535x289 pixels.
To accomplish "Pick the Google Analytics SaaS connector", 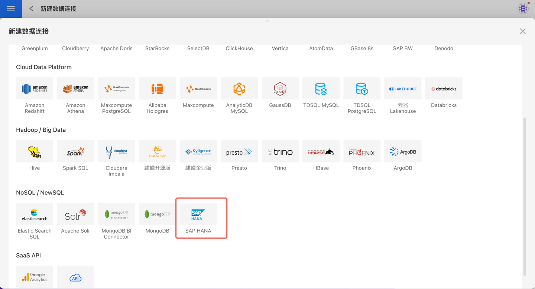I will [x=35, y=277].
